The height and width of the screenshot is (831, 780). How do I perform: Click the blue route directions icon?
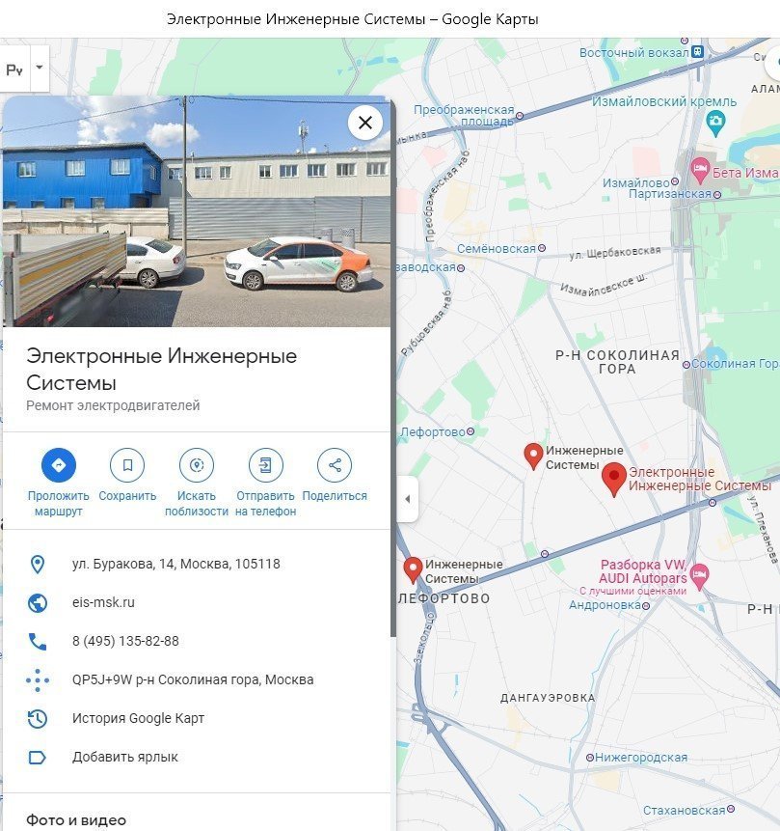coord(58,465)
